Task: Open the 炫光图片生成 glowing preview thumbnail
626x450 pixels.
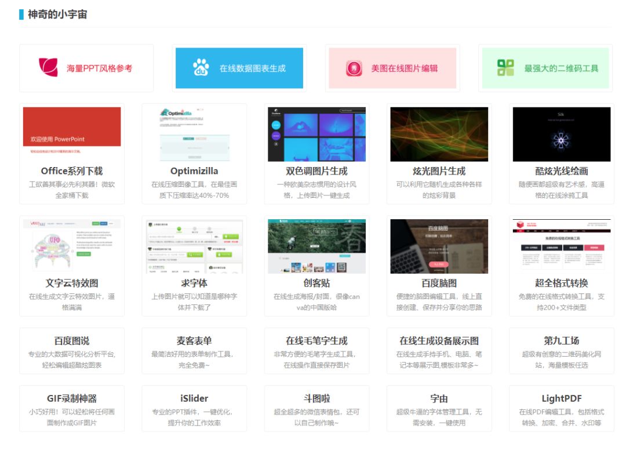Action: click(439, 135)
